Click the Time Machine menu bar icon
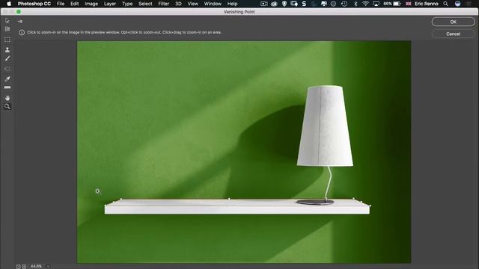 [344, 4]
